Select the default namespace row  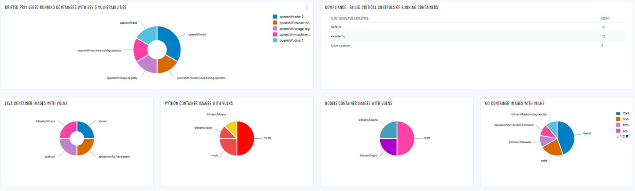point(476,27)
